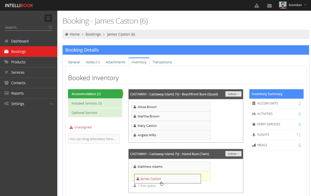
Task: Open messages via the envelope icon
Action: (270, 5)
